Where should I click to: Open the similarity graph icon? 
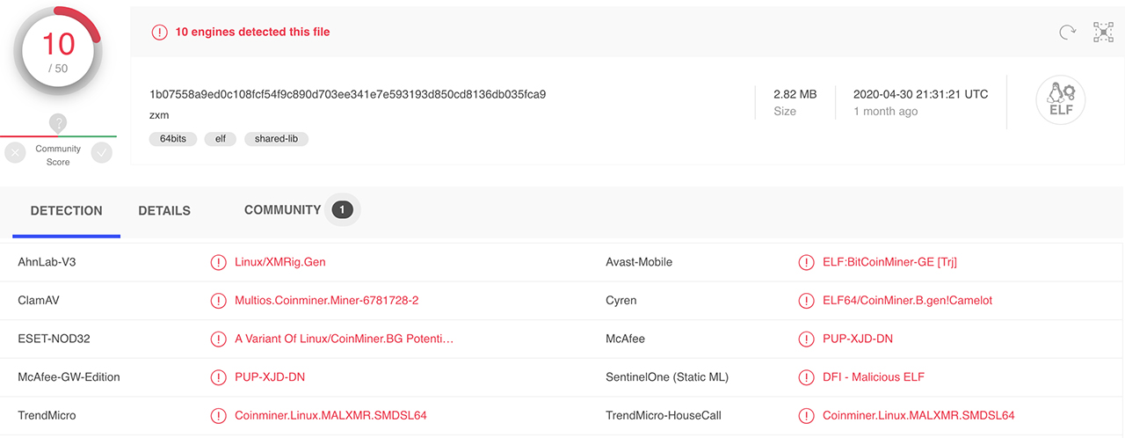point(1103,33)
